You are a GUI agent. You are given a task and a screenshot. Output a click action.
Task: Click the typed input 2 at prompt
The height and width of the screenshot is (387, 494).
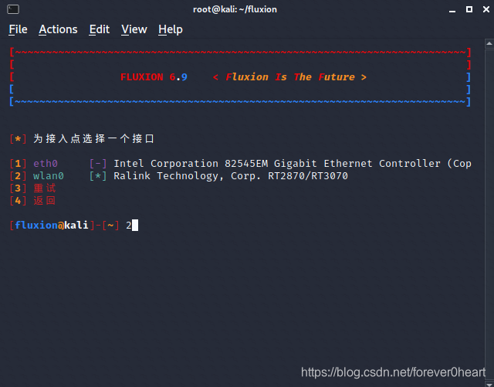(x=129, y=226)
